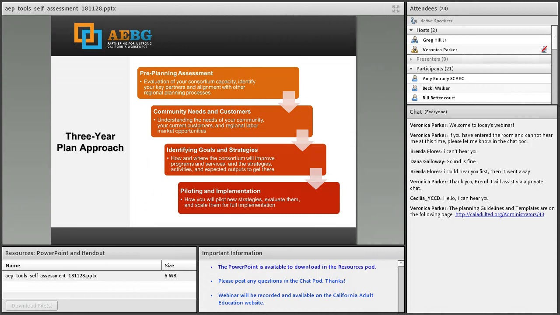Click the Attendees (23) pod title
Screen dimensions: 560x315
[x=429, y=8]
